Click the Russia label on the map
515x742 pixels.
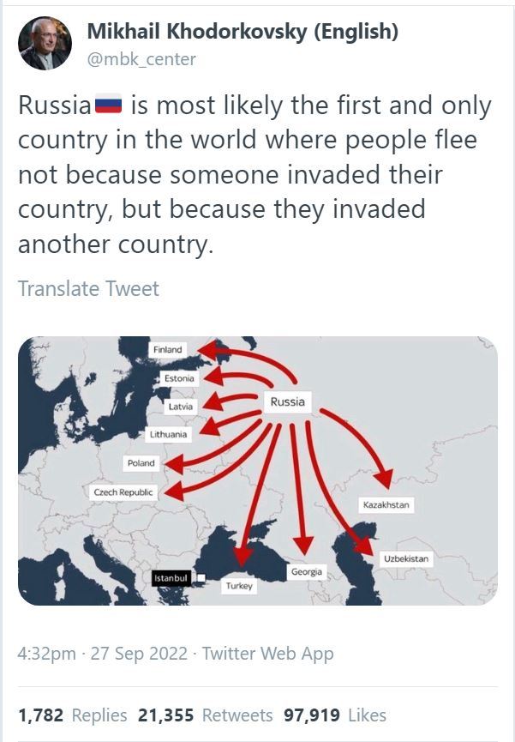tap(287, 401)
